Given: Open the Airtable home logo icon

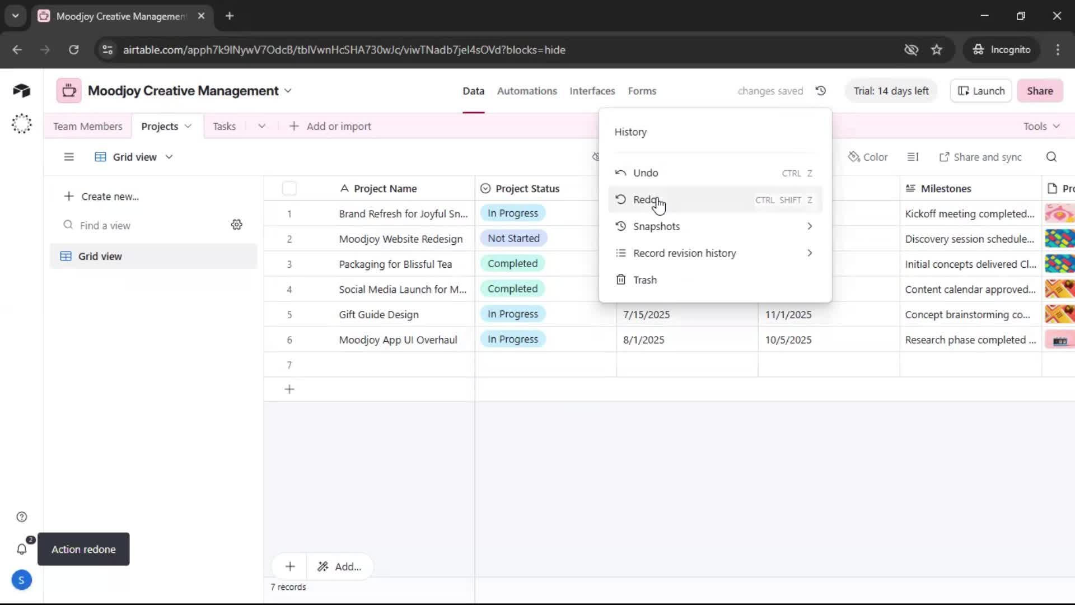Looking at the screenshot, I should [x=21, y=91].
